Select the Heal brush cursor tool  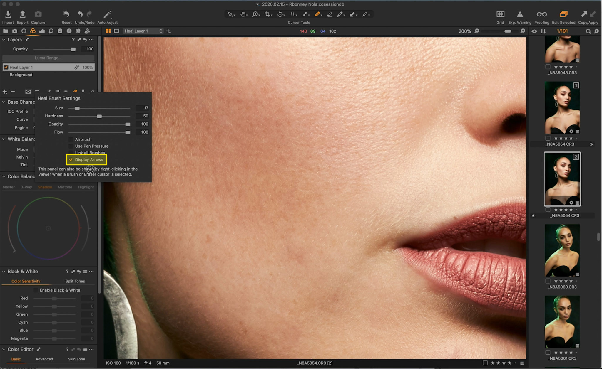point(318,14)
